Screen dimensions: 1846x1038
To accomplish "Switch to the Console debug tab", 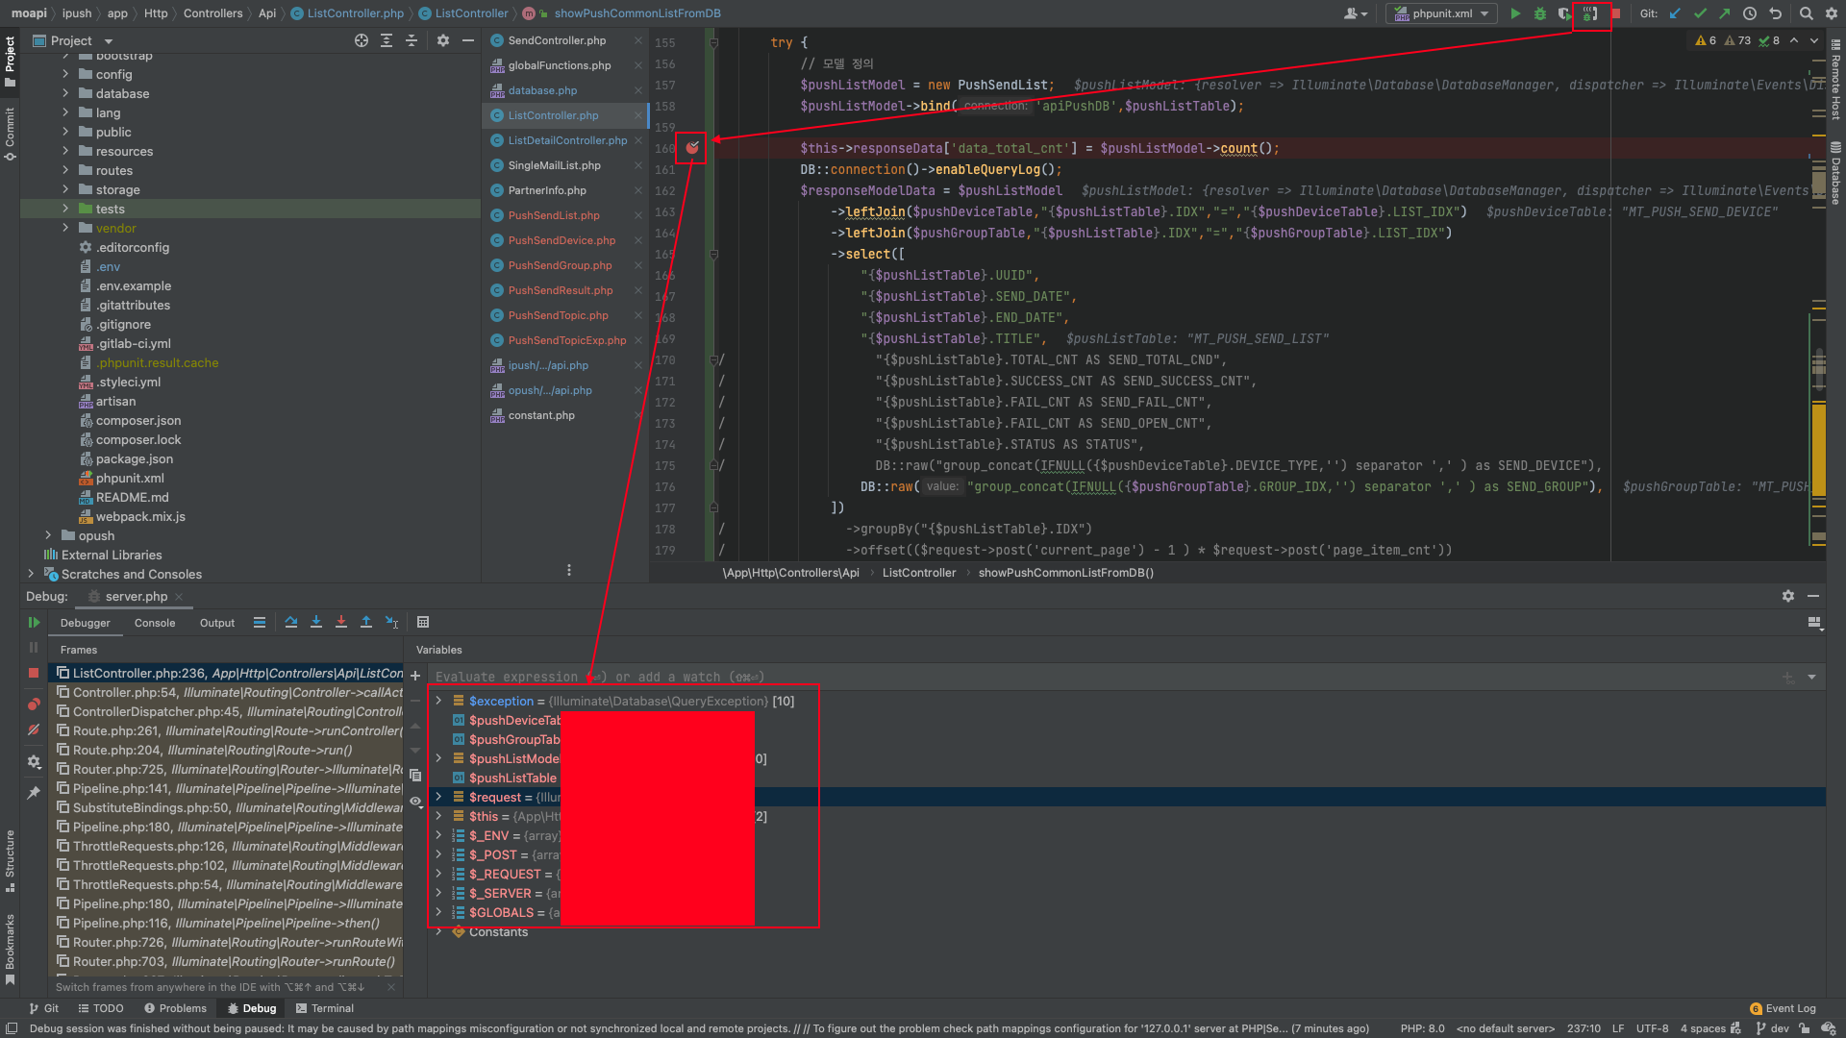I will (x=155, y=623).
